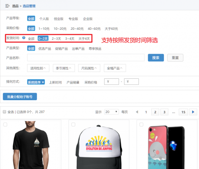Filter purchase price 40~60元
This screenshot has width=199, height=169.
(94, 29)
